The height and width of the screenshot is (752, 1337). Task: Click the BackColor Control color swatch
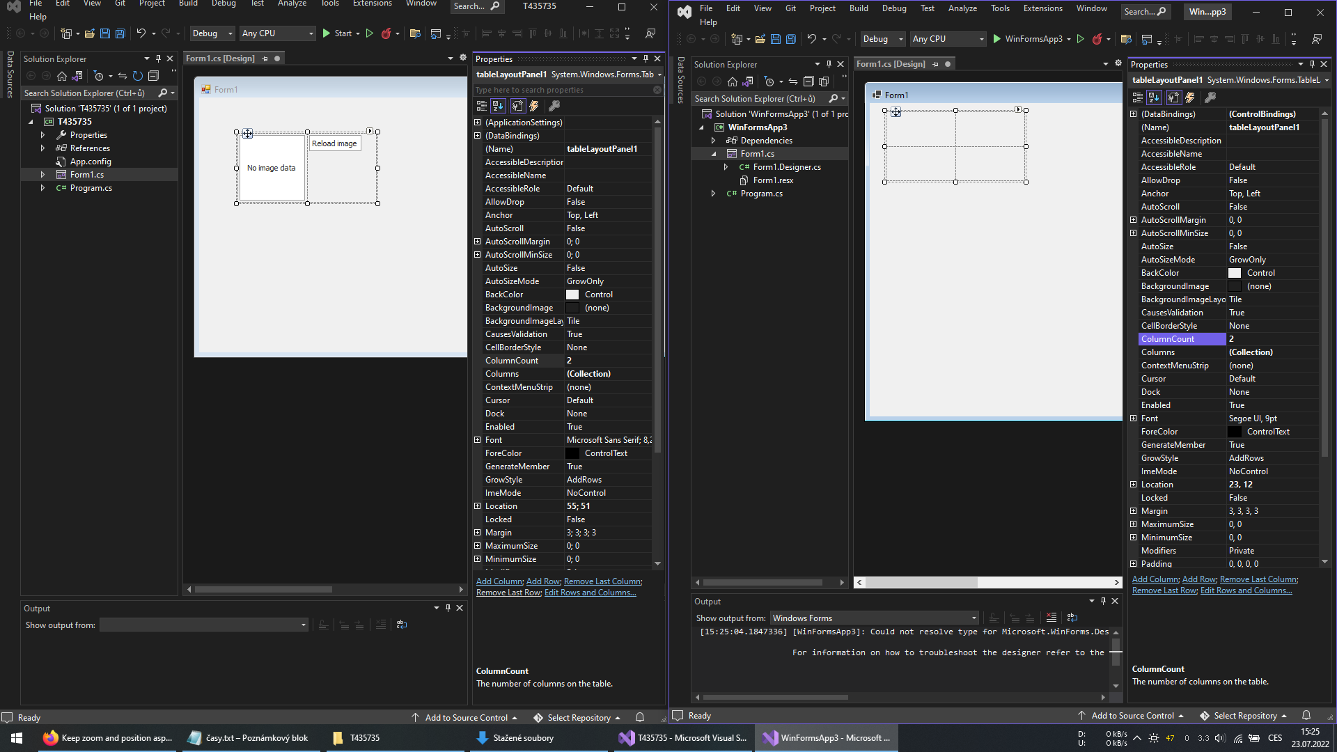(x=1235, y=272)
